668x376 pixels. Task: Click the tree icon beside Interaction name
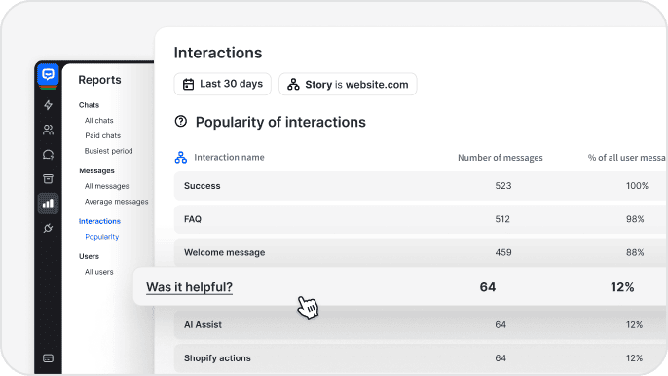181,157
